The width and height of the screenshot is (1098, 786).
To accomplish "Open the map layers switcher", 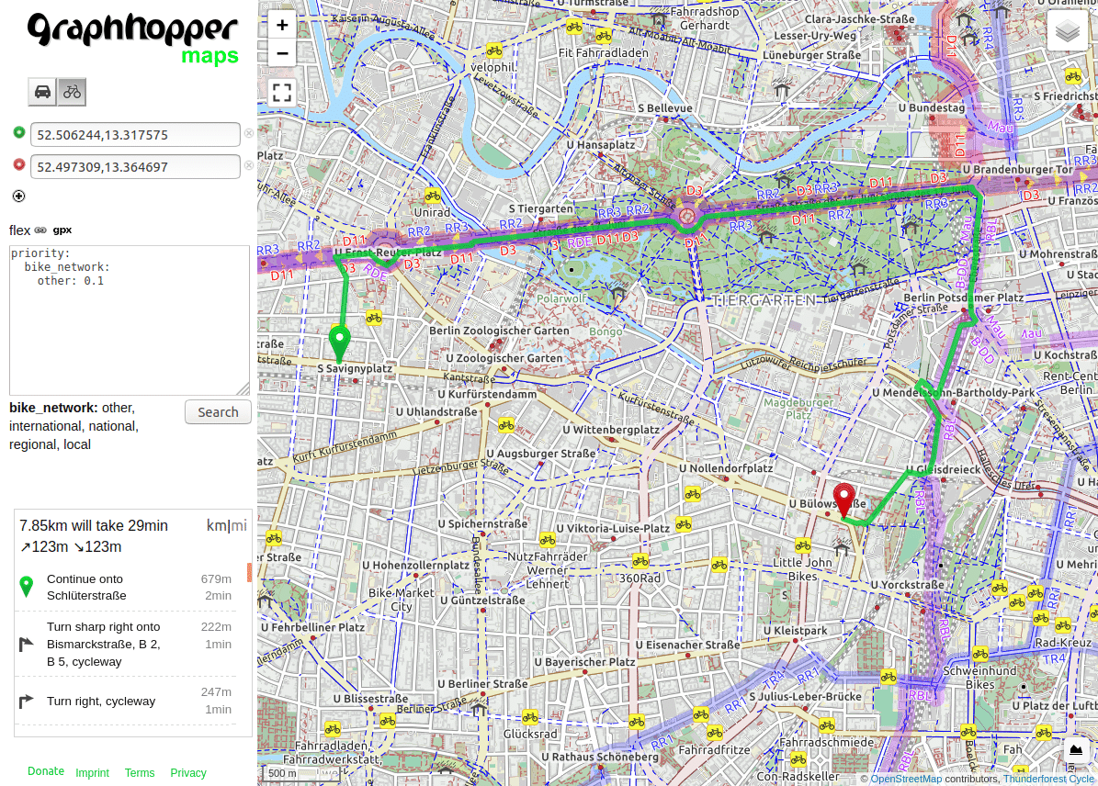I will tap(1067, 29).
